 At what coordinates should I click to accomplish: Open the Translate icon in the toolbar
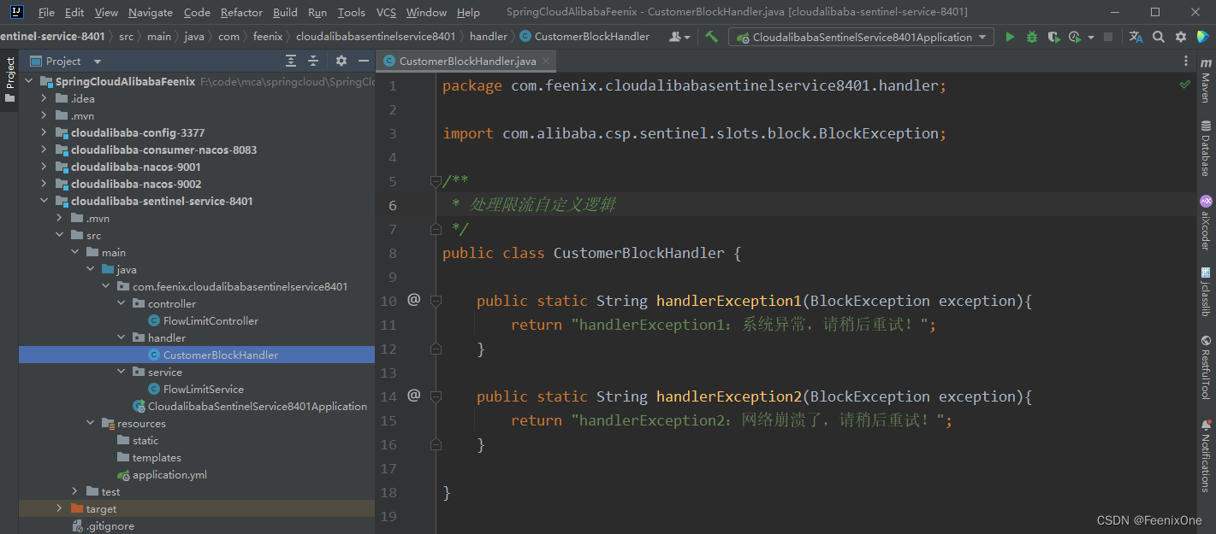coord(1136,37)
